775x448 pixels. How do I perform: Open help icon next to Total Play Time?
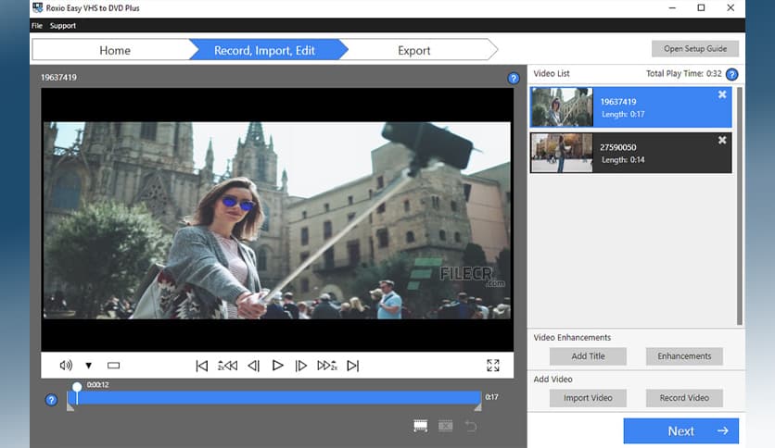(x=732, y=74)
